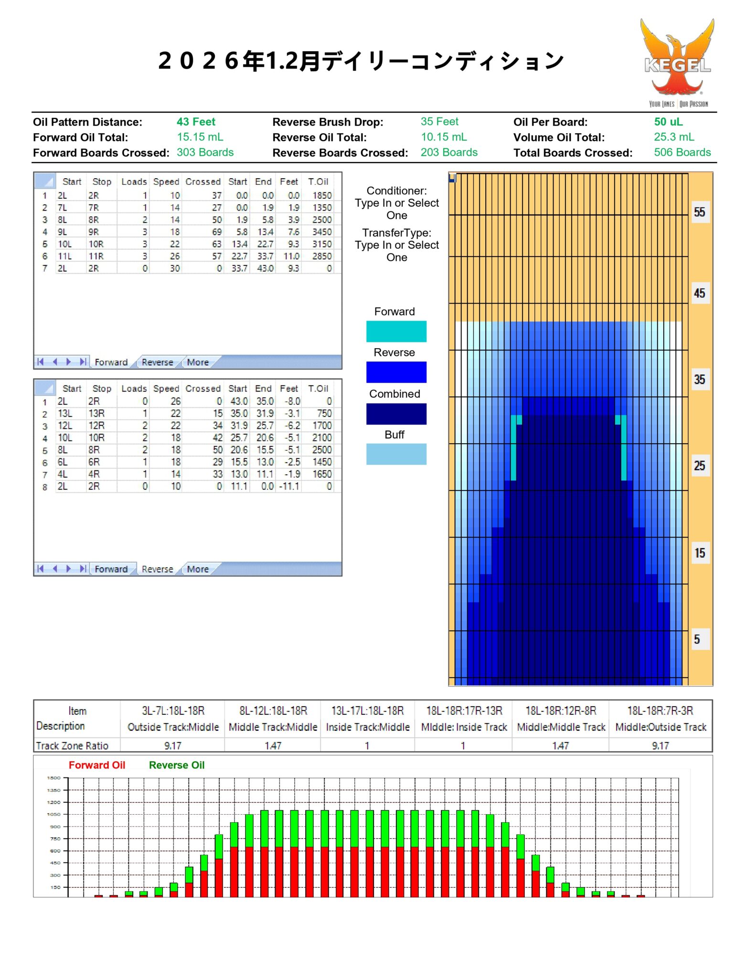Switch to Reverse tab in the forward-pass table
Image resolution: width=756 pixels, height=978 pixels.
coord(157,362)
